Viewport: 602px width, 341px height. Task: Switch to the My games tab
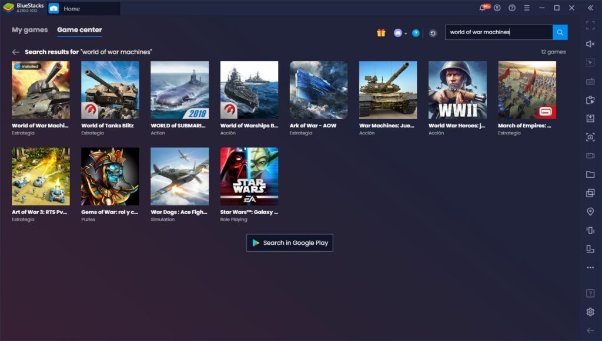[29, 30]
